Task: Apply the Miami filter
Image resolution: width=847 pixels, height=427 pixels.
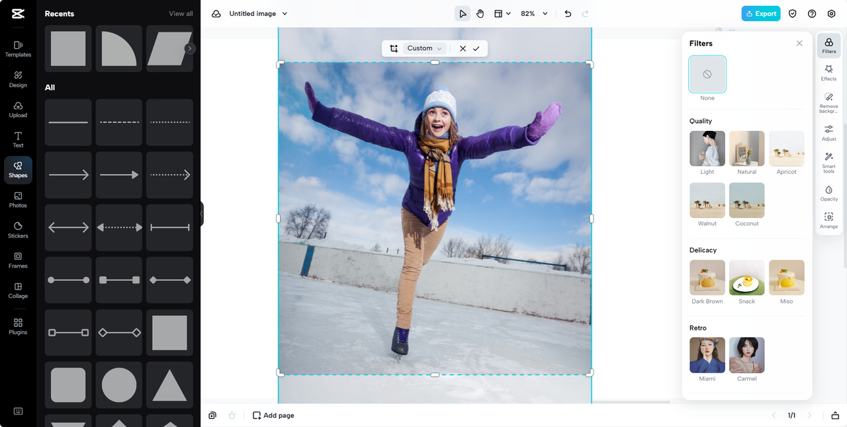Action: click(707, 355)
